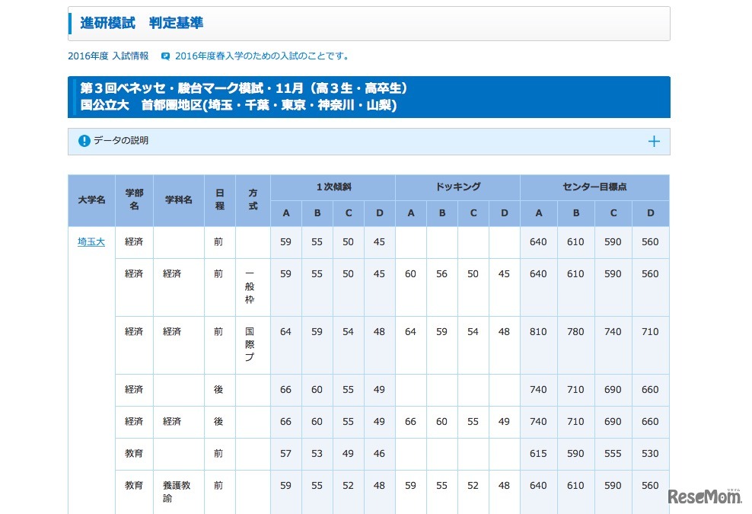Image resolution: width=752 pixels, height=514 pixels.
Task: Click the ReseMom logo in the bottom corner
Action: point(704,495)
